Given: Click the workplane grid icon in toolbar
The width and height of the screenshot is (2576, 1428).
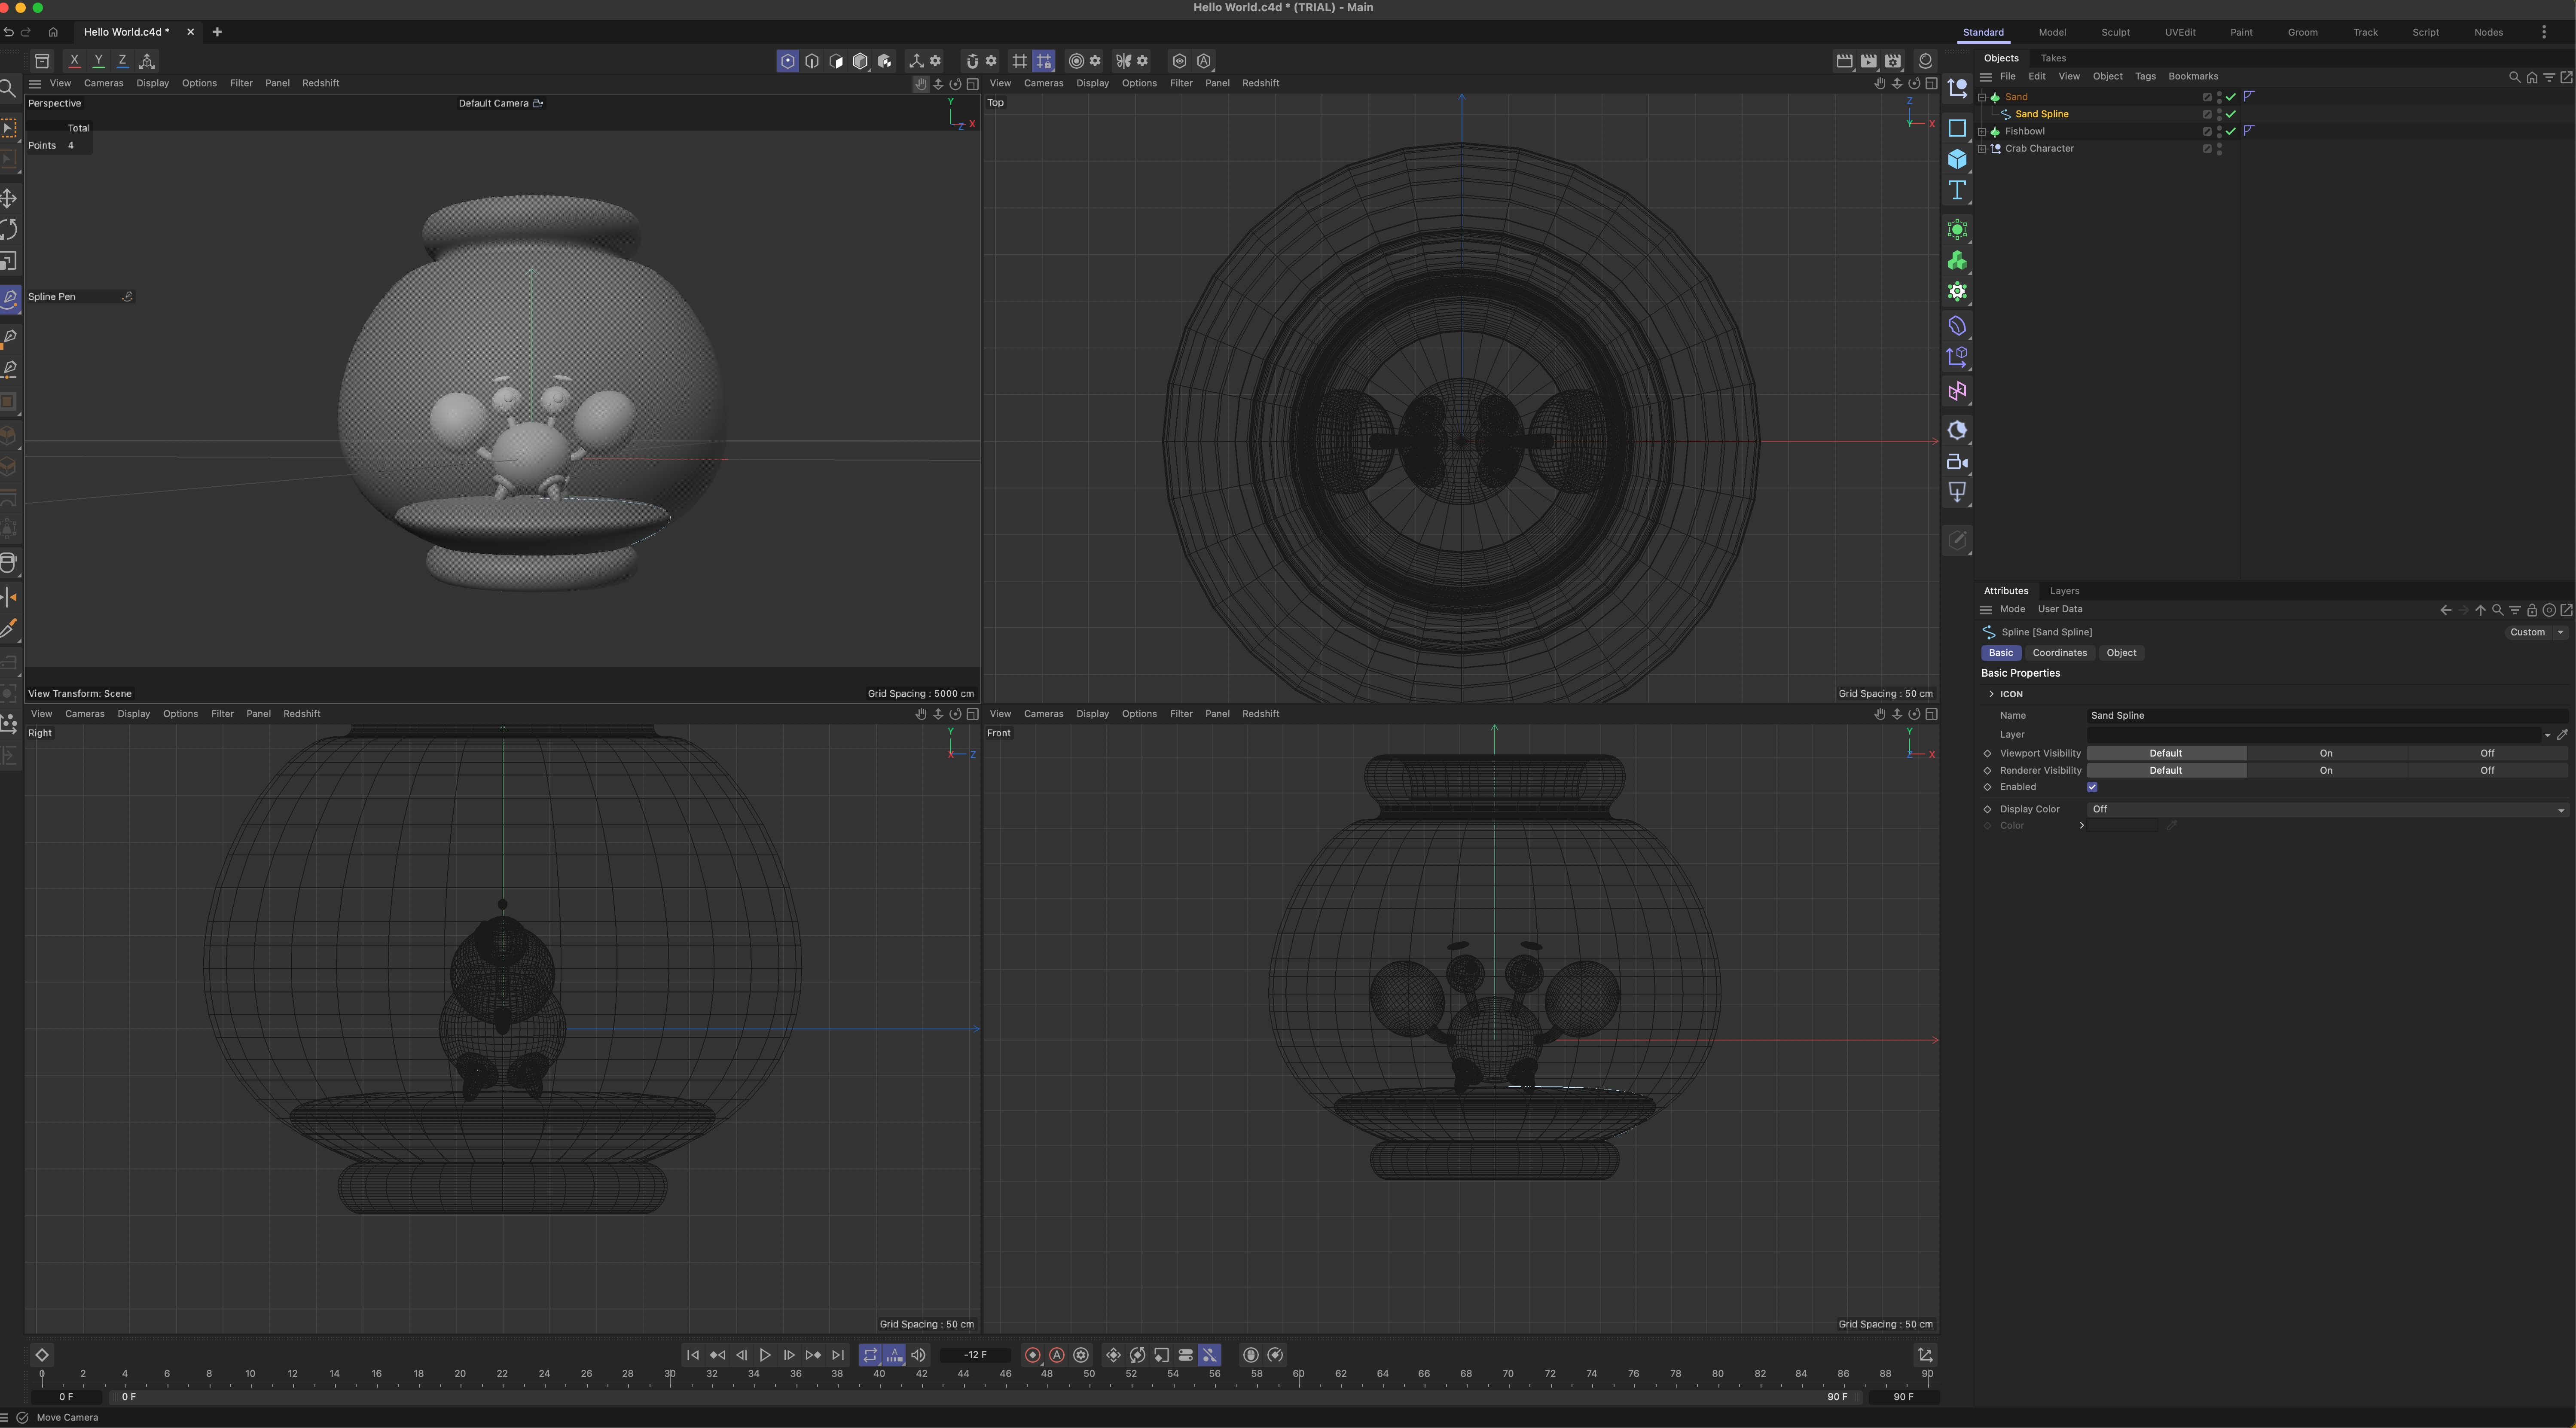Looking at the screenshot, I should 1019,61.
